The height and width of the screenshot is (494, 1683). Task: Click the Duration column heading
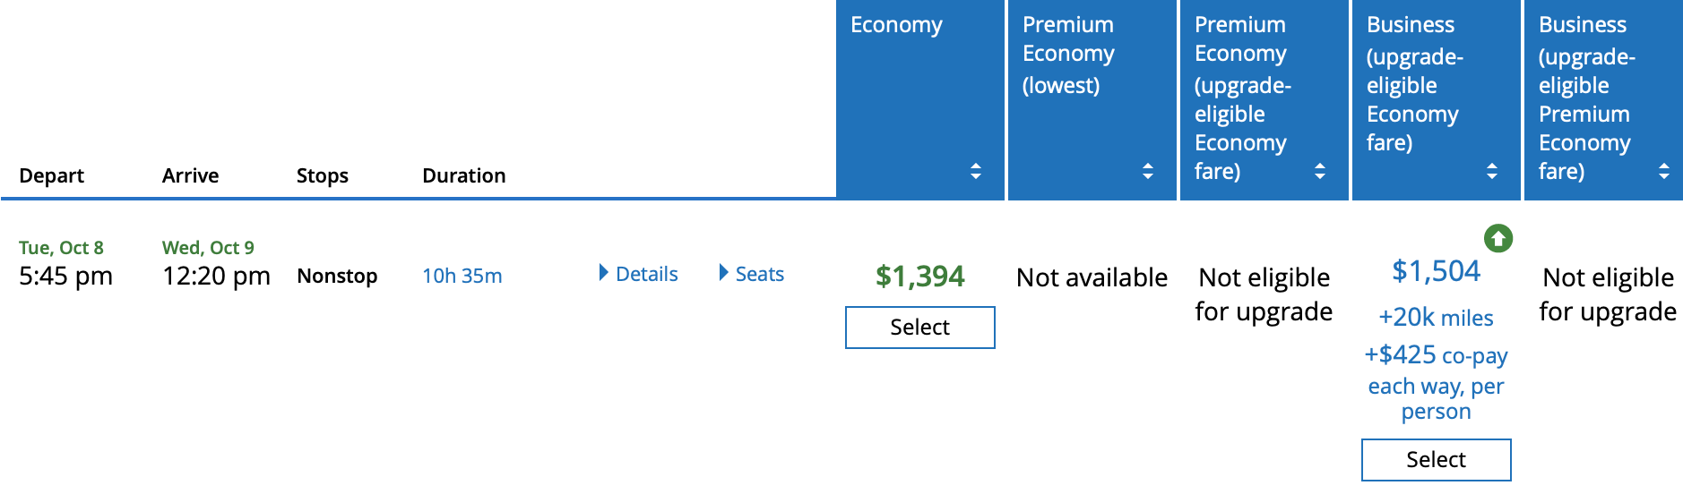point(464,175)
